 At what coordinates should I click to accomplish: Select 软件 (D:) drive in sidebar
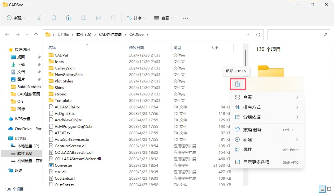(x=22, y=153)
